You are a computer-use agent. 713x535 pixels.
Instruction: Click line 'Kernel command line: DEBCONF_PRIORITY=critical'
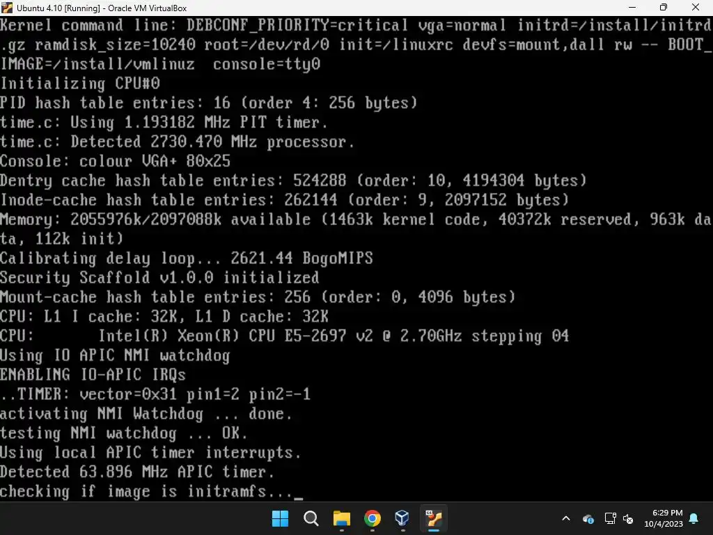point(204,26)
